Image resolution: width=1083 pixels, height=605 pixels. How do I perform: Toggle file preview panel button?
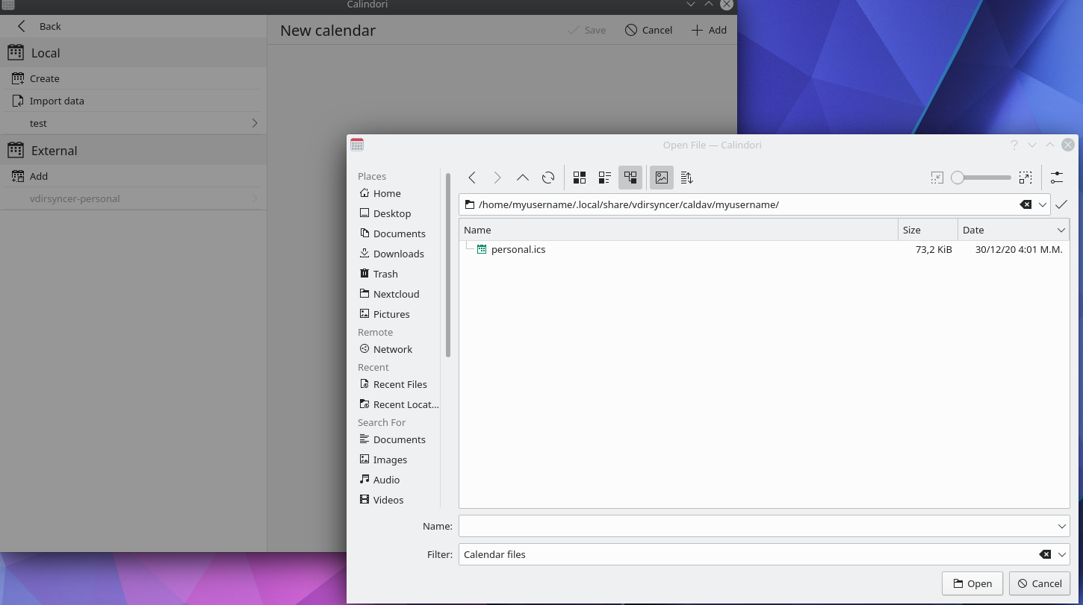pos(662,178)
